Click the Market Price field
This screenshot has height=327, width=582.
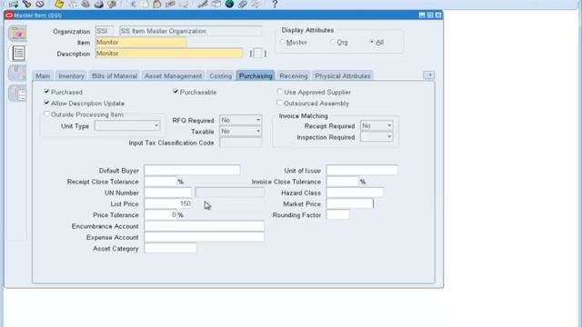pyautogui.click(x=349, y=203)
